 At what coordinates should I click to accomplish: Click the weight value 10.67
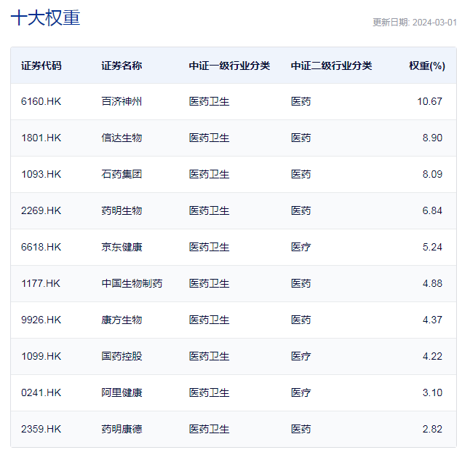[429, 101]
